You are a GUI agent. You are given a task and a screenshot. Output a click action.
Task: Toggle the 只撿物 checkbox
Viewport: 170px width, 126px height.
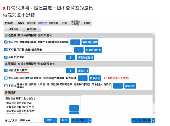coord(6,70)
